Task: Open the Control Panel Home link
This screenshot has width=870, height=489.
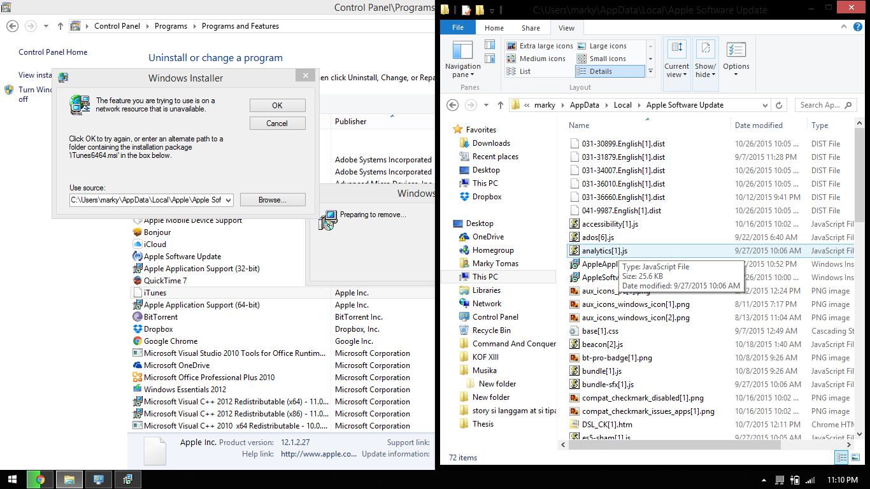Action: point(53,52)
